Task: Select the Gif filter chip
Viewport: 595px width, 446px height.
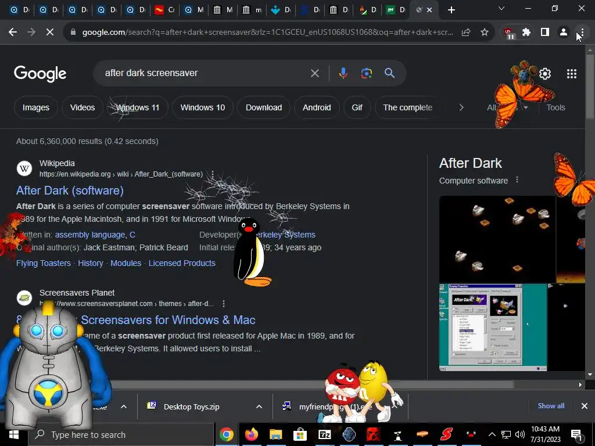Action: [357, 107]
